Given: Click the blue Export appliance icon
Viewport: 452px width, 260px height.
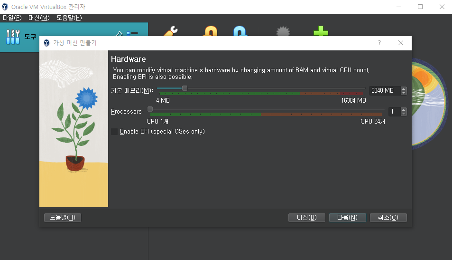Looking at the screenshot, I should pos(240,31).
